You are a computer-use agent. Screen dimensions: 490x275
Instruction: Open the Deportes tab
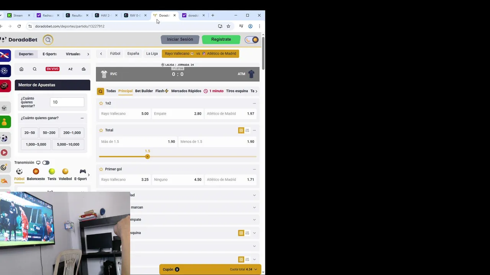coord(26,54)
